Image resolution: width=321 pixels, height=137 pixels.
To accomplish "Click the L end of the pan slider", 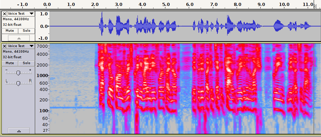I will click(7, 81).
